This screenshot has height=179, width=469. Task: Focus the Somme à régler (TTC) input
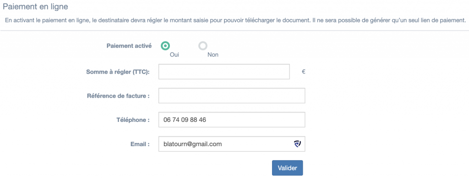(224, 72)
